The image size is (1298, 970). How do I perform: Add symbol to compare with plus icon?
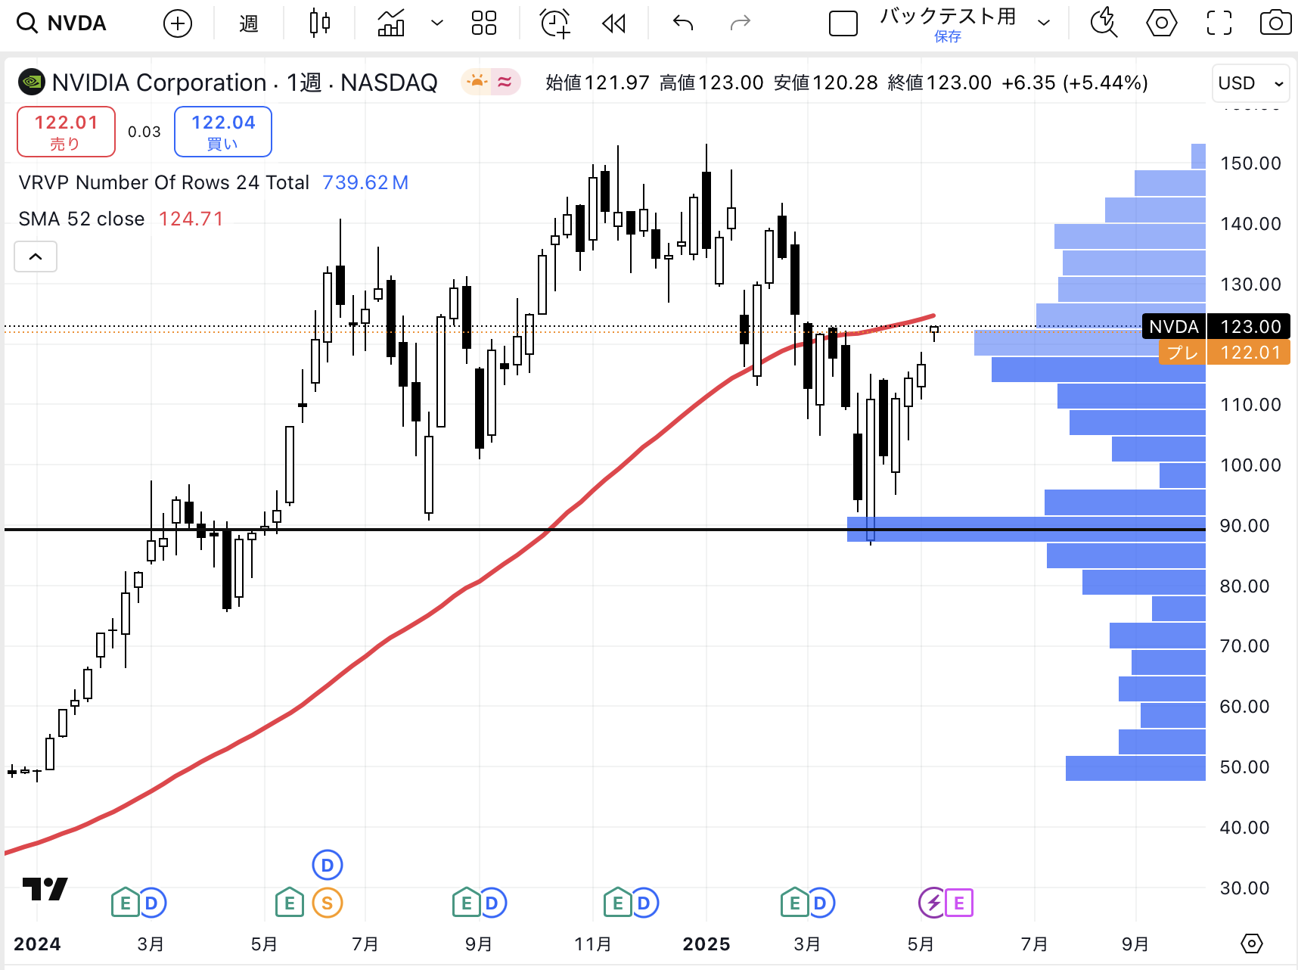click(178, 23)
